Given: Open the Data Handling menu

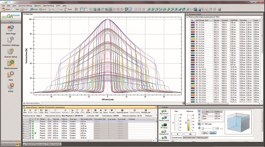Looking at the screenshot, I should (48, 5).
